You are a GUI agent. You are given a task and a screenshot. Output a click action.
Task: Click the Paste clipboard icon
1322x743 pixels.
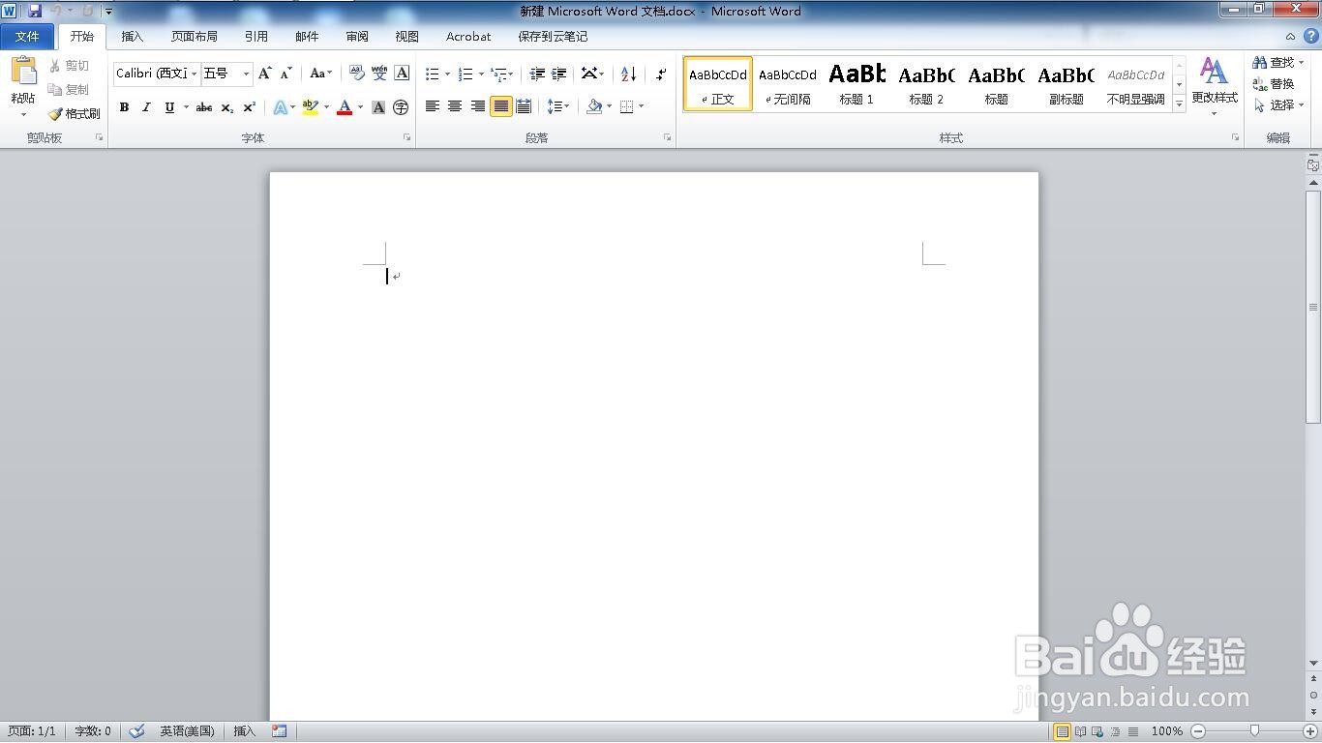click(23, 72)
